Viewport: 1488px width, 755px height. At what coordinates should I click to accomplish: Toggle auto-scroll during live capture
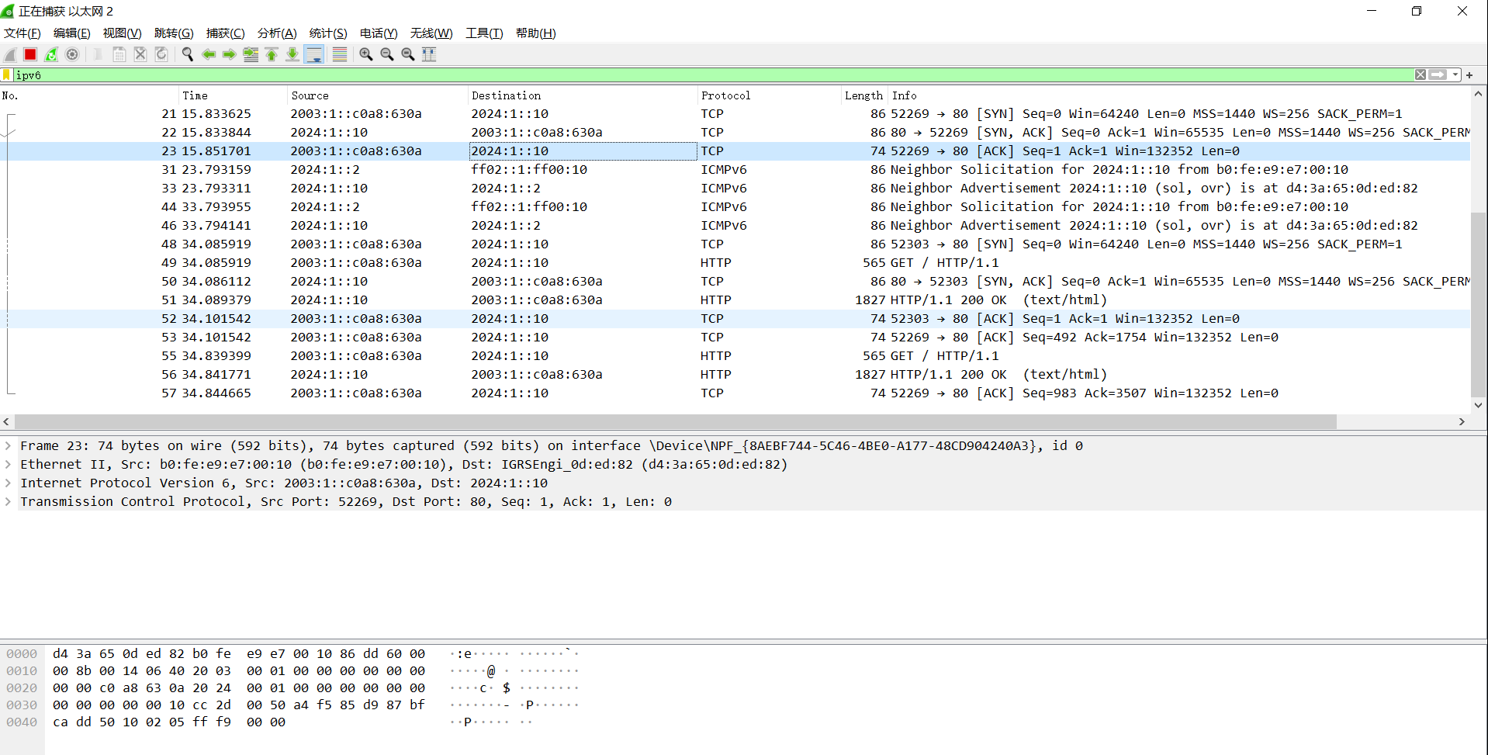click(314, 54)
